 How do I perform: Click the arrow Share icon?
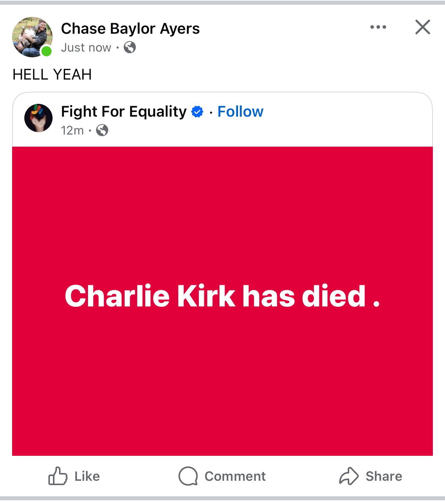(x=349, y=476)
